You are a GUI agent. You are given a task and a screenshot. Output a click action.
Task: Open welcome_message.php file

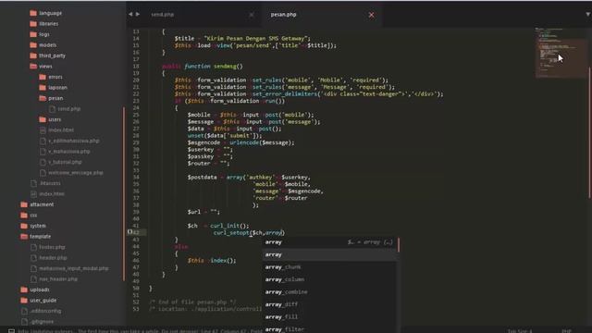coord(76,173)
